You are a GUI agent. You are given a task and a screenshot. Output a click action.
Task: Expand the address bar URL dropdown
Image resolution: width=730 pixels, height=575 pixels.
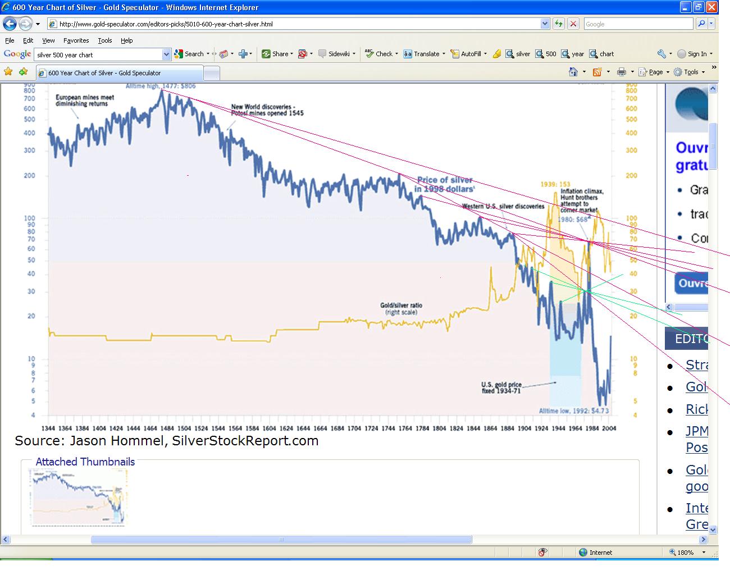tap(545, 24)
